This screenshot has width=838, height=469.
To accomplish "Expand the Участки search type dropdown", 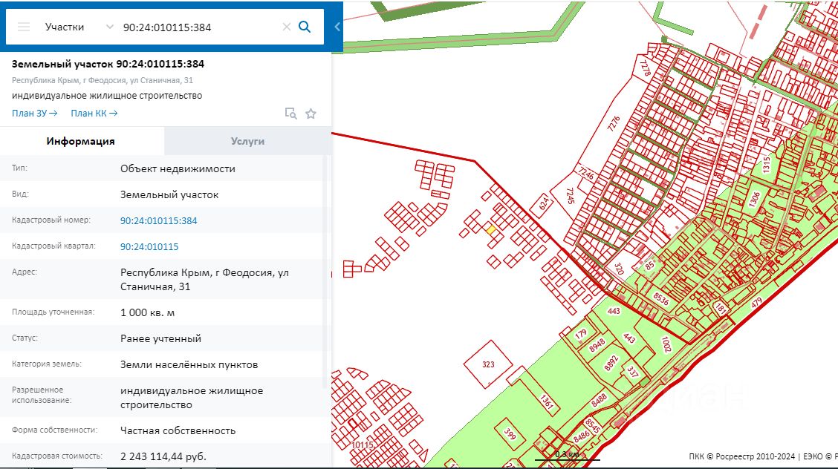I will point(74,27).
